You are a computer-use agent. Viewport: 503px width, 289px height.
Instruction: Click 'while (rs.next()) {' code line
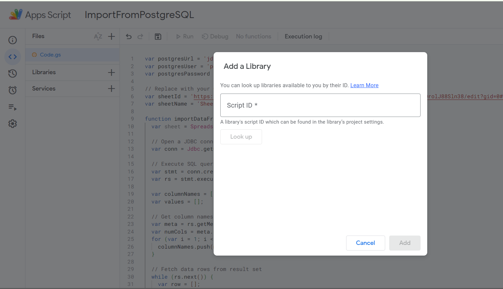point(182,277)
